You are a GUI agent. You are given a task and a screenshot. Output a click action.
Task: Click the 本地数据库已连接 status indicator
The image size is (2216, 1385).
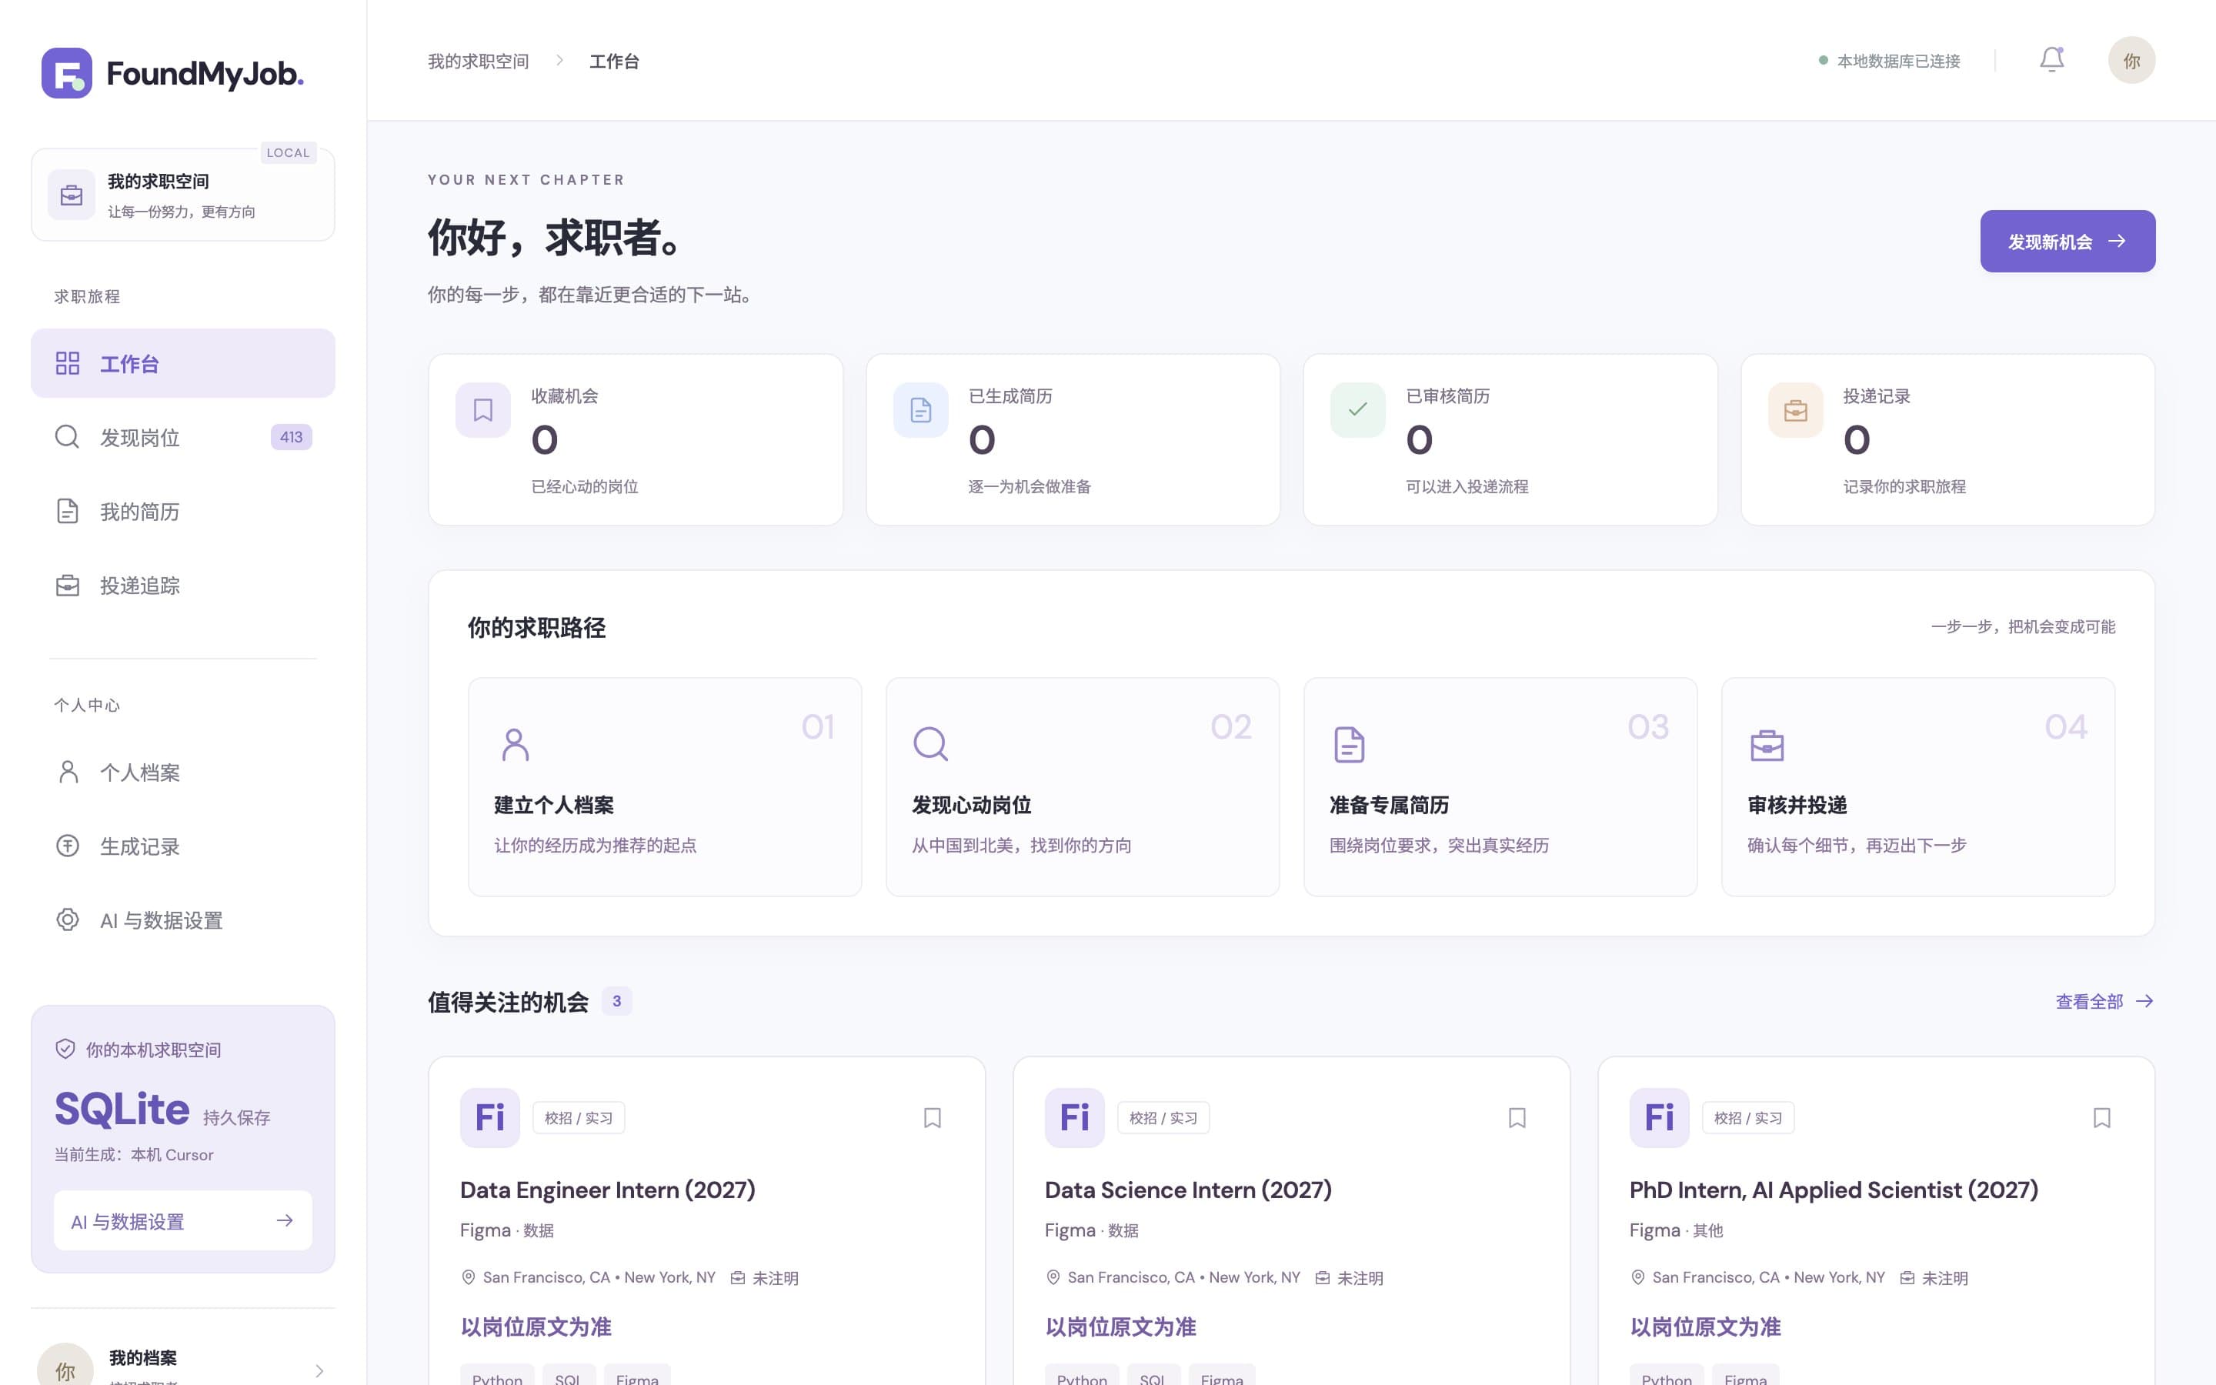1889,61
